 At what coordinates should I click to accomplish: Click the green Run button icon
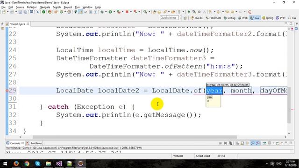coord(110,12)
